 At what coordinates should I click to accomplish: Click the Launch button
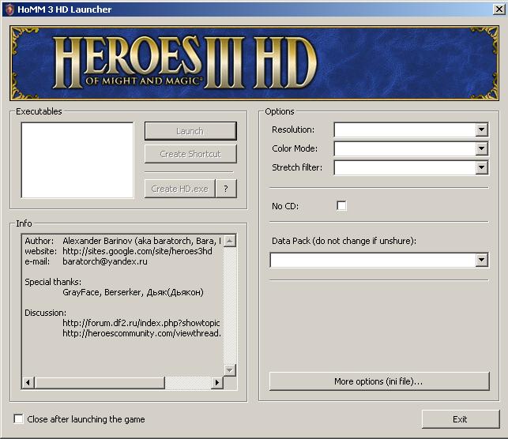(190, 131)
